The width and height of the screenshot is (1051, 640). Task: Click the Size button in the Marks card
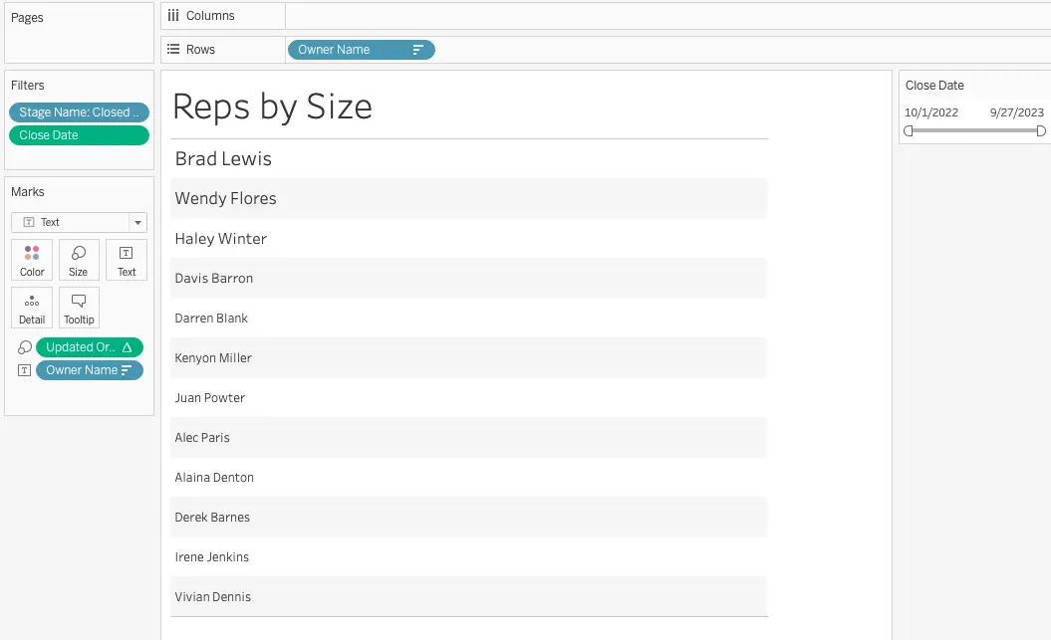78,260
